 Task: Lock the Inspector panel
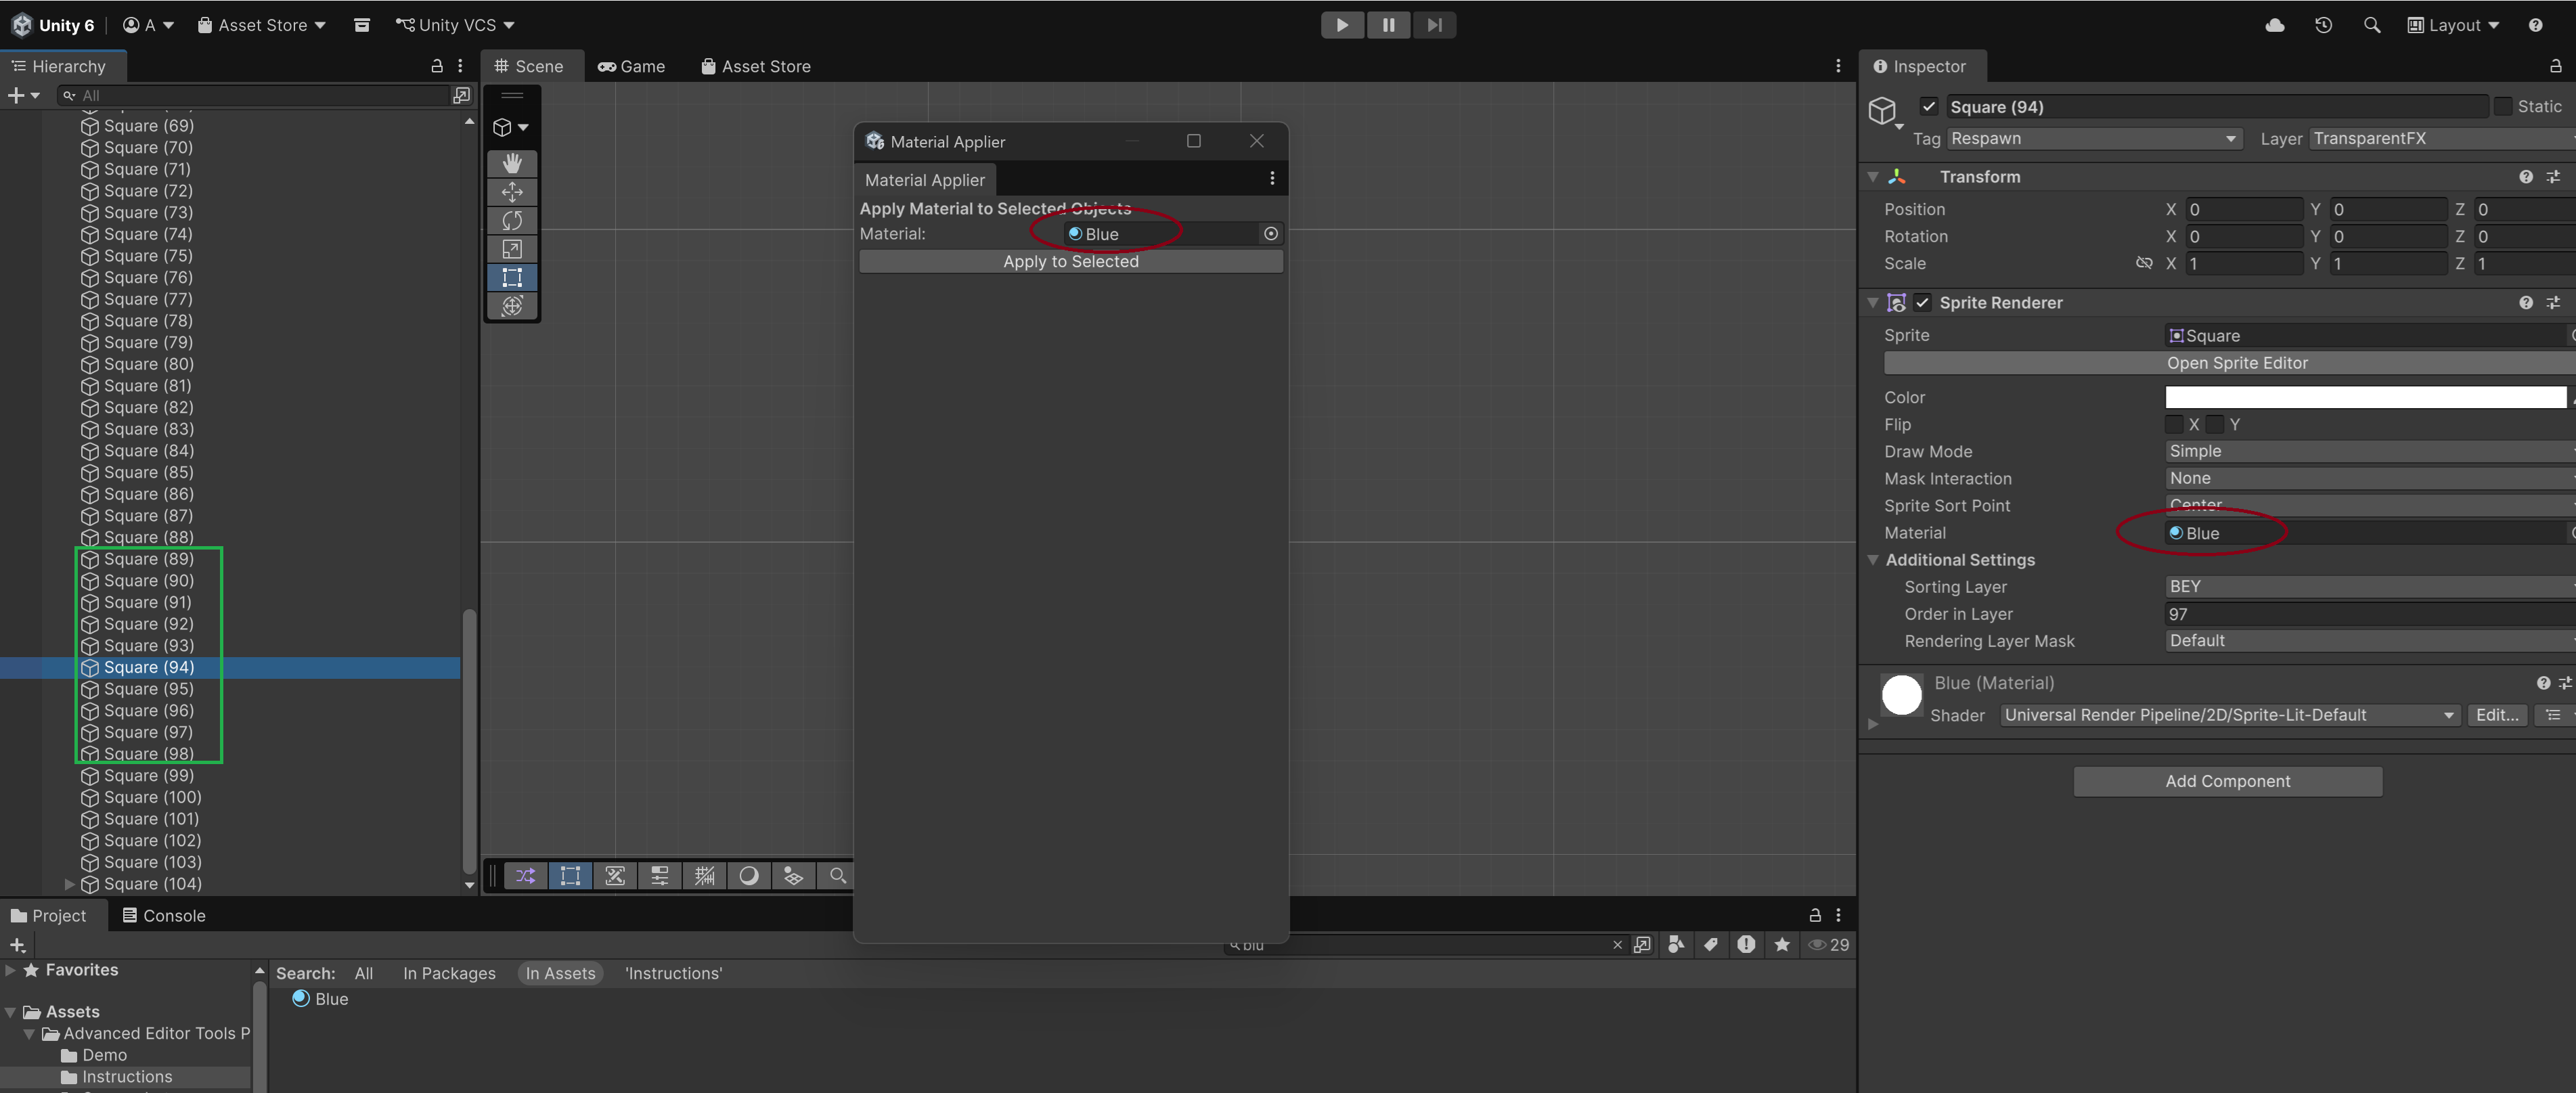point(2555,66)
